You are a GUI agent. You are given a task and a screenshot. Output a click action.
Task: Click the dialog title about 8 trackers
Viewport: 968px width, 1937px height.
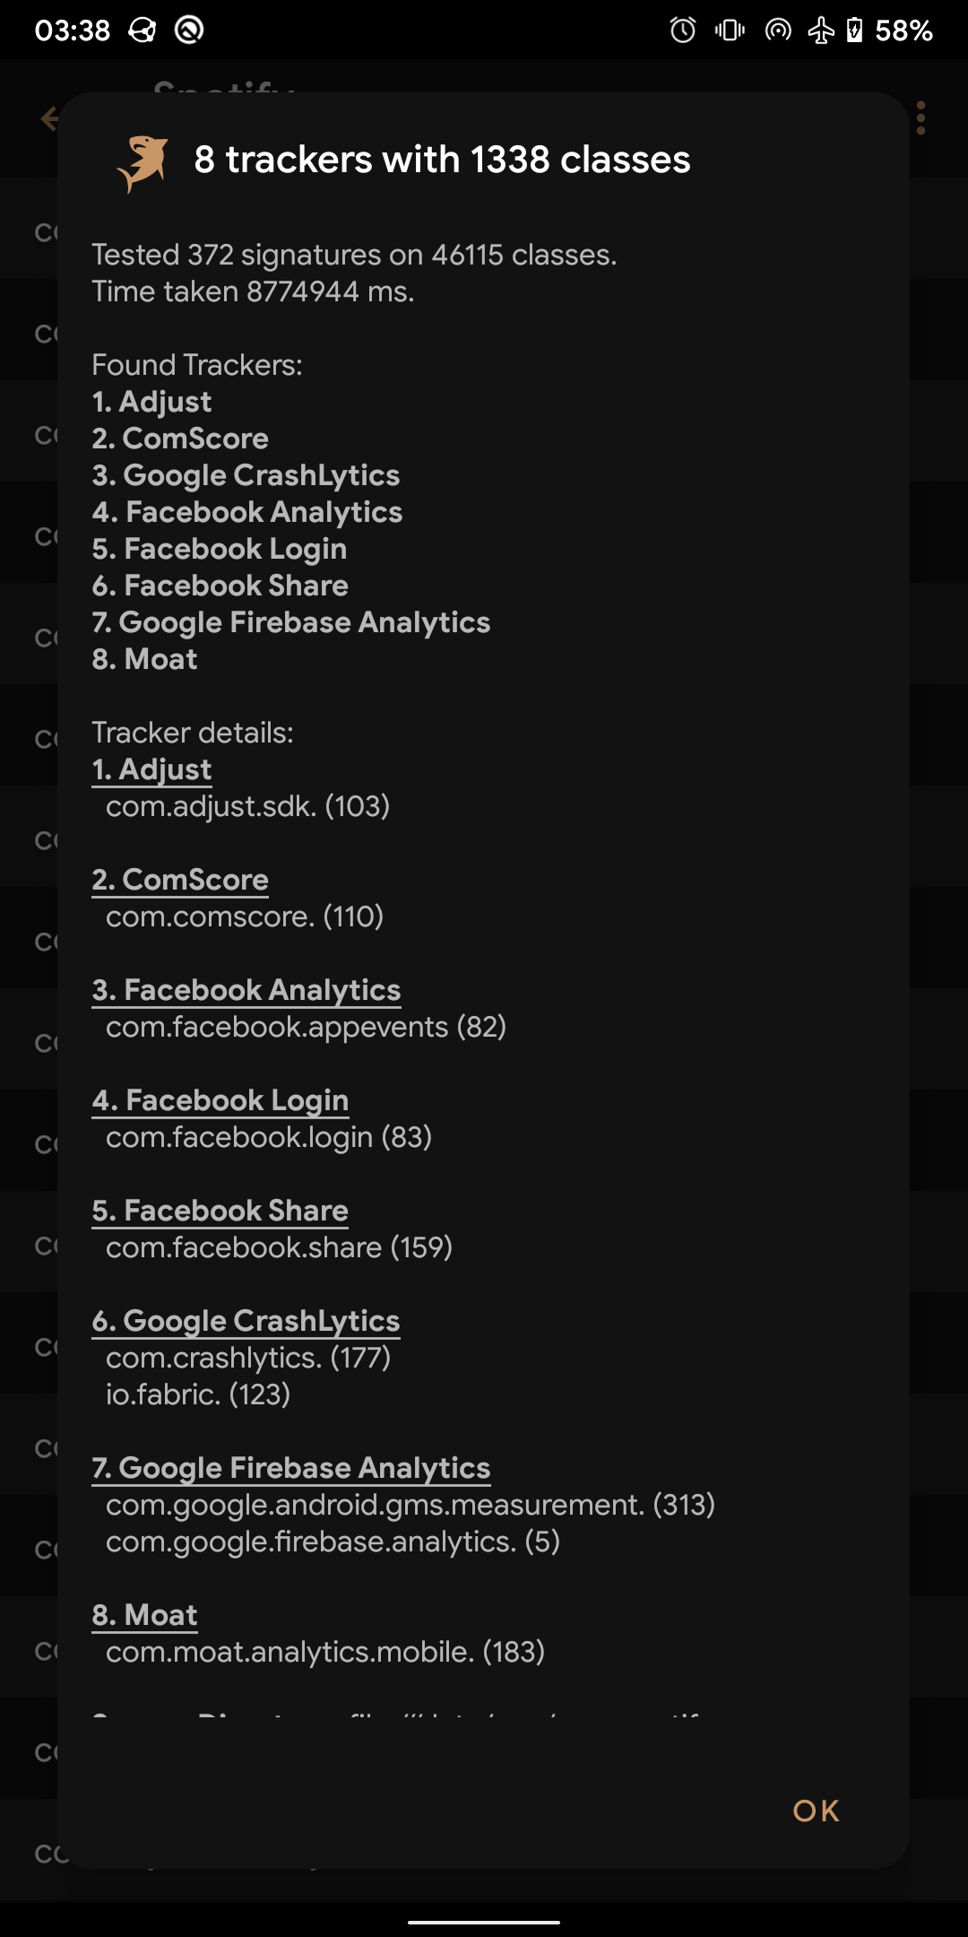click(x=442, y=160)
